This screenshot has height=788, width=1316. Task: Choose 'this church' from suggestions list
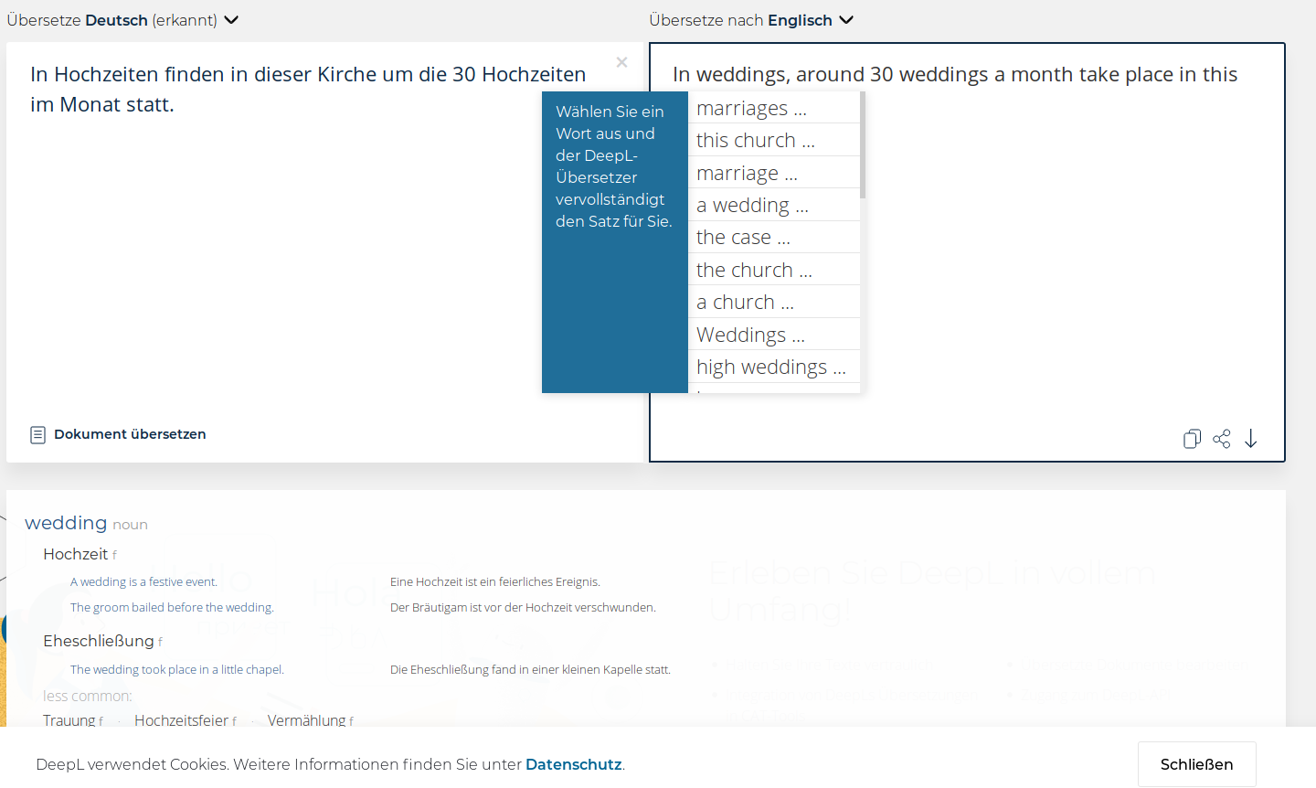point(755,141)
